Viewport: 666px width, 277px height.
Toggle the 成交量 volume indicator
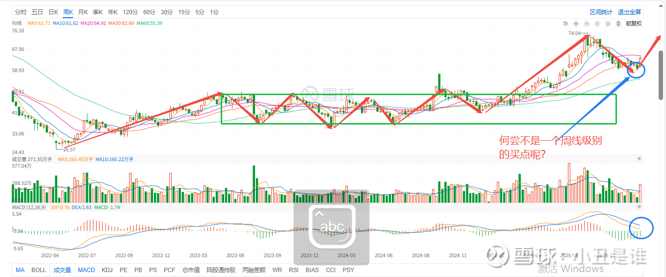click(62, 270)
